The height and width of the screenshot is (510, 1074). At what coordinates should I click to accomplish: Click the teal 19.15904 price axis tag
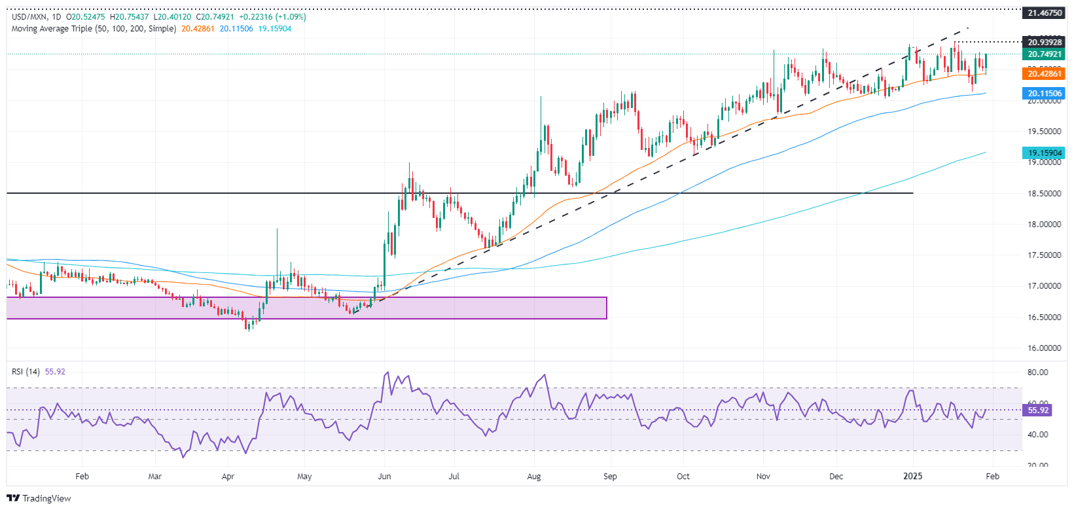pos(1044,153)
